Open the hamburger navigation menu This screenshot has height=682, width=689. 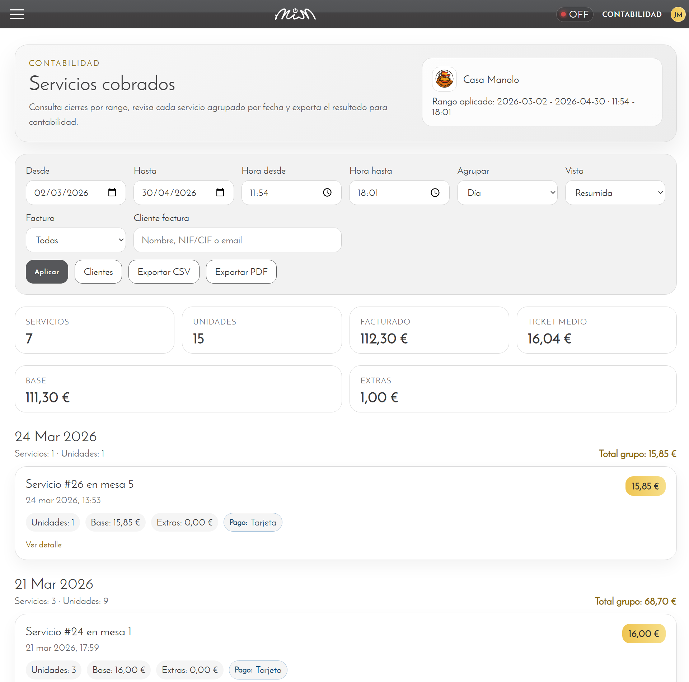17,14
